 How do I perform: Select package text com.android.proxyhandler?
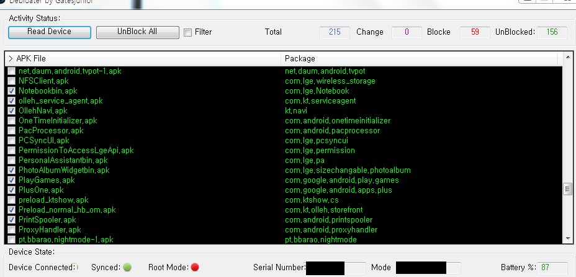[x=331, y=229]
